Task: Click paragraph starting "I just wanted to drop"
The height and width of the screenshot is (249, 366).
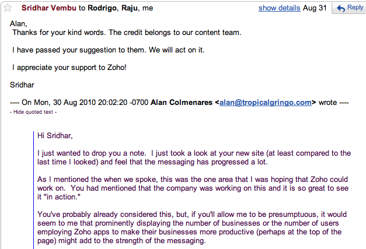Action: click(193, 157)
